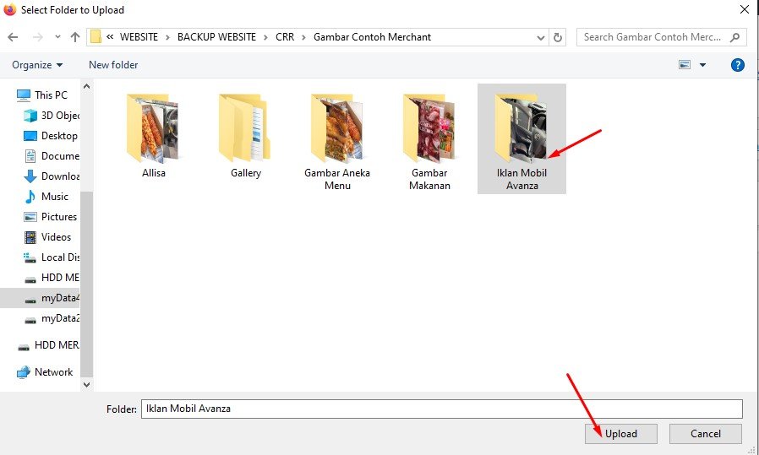Open the Organize dropdown menu

pyautogui.click(x=37, y=65)
